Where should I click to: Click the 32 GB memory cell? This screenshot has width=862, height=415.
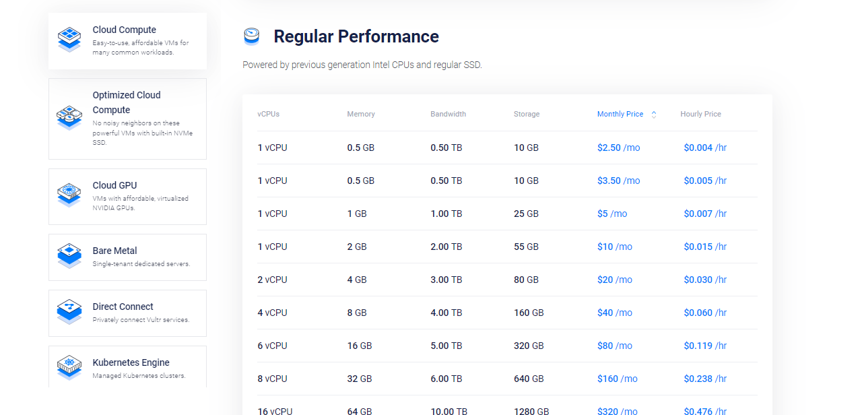pos(360,379)
